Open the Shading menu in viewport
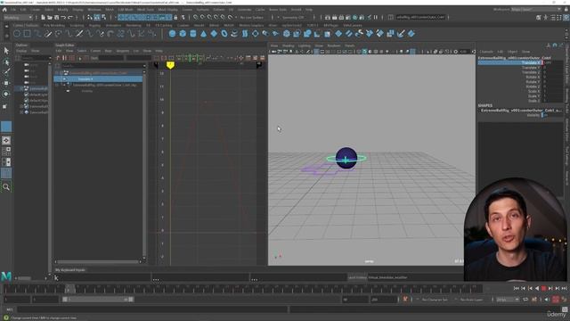 click(x=289, y=45)
